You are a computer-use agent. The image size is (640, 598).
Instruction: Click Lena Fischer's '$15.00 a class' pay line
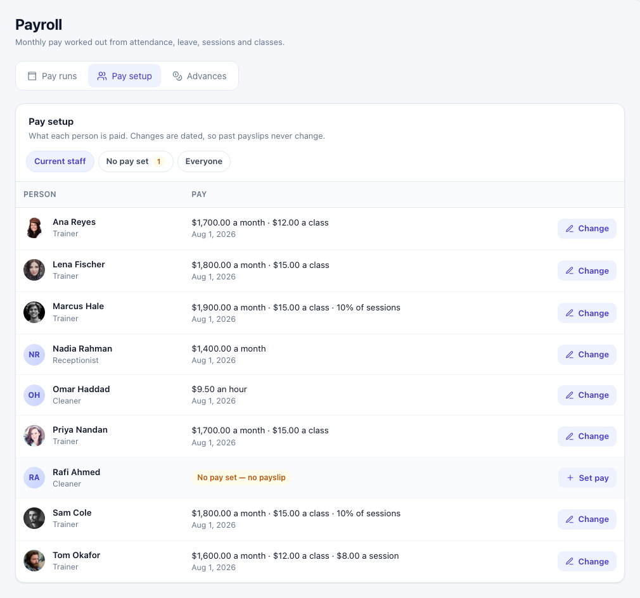click(x=301, y=265)
